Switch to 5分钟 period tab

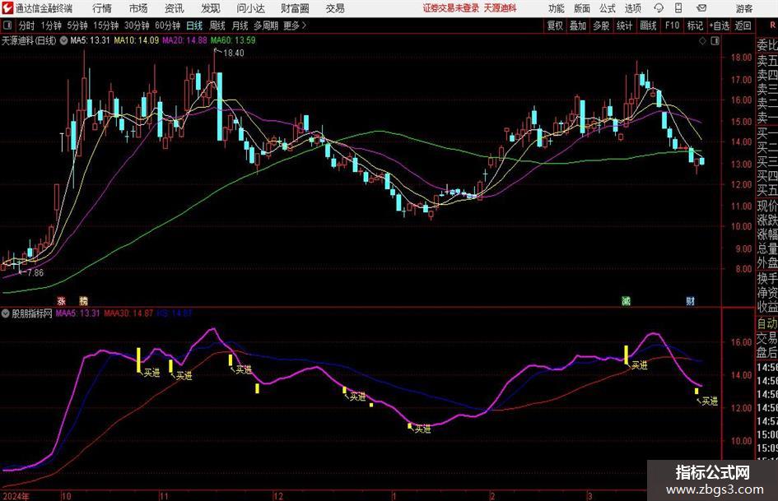click(77, 26)
